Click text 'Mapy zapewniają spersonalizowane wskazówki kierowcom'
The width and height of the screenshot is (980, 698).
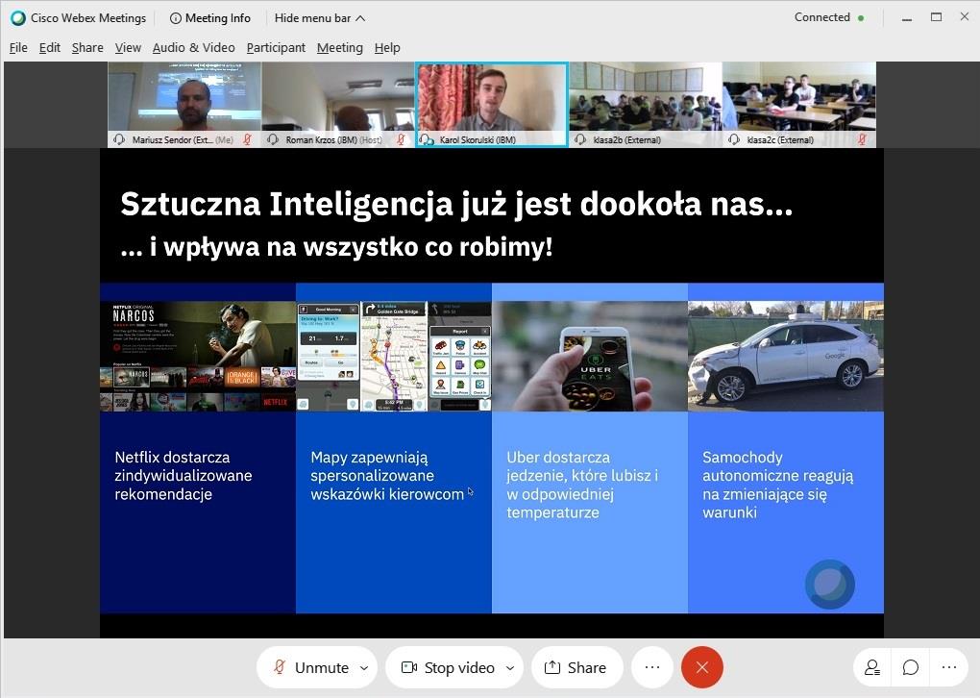387,475
